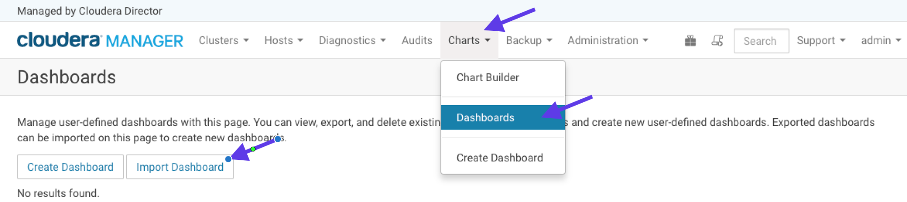Open the Hosts dropdown menu
The height and width of the screenshot is (202, 907).
284,40
